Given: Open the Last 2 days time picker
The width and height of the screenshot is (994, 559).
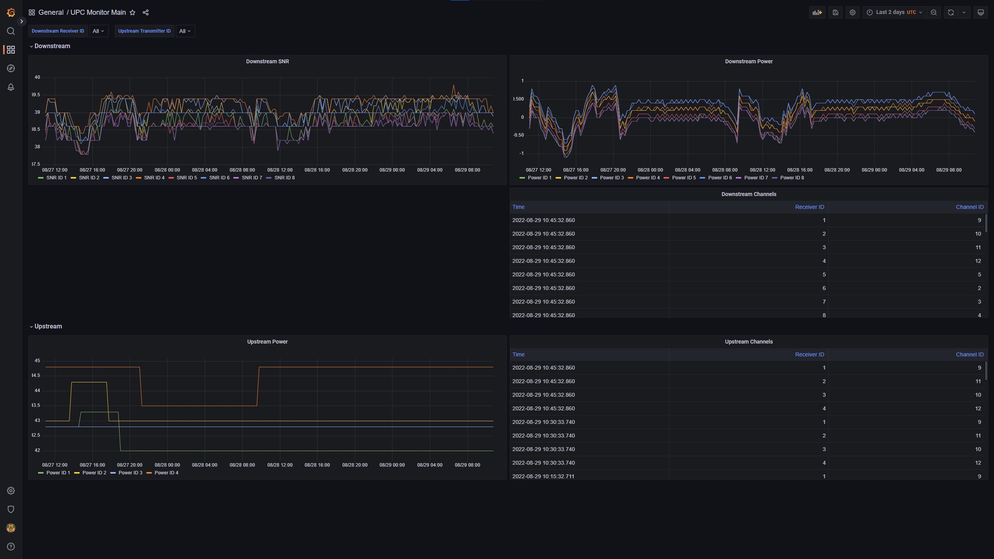Looking at the screenshot, I should (895, 12).
